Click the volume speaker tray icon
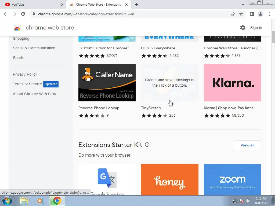The width and height of the screenshot is (275, 206). coord(248,201)
